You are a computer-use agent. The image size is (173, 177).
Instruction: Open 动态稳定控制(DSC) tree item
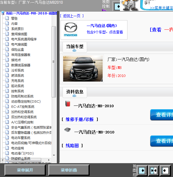26,101
